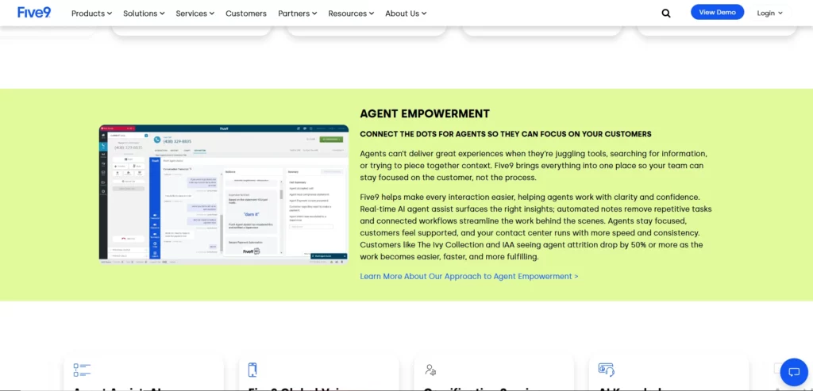Open the search magnifier icon
The image size is (813, 391).
(x=666, y=13)
